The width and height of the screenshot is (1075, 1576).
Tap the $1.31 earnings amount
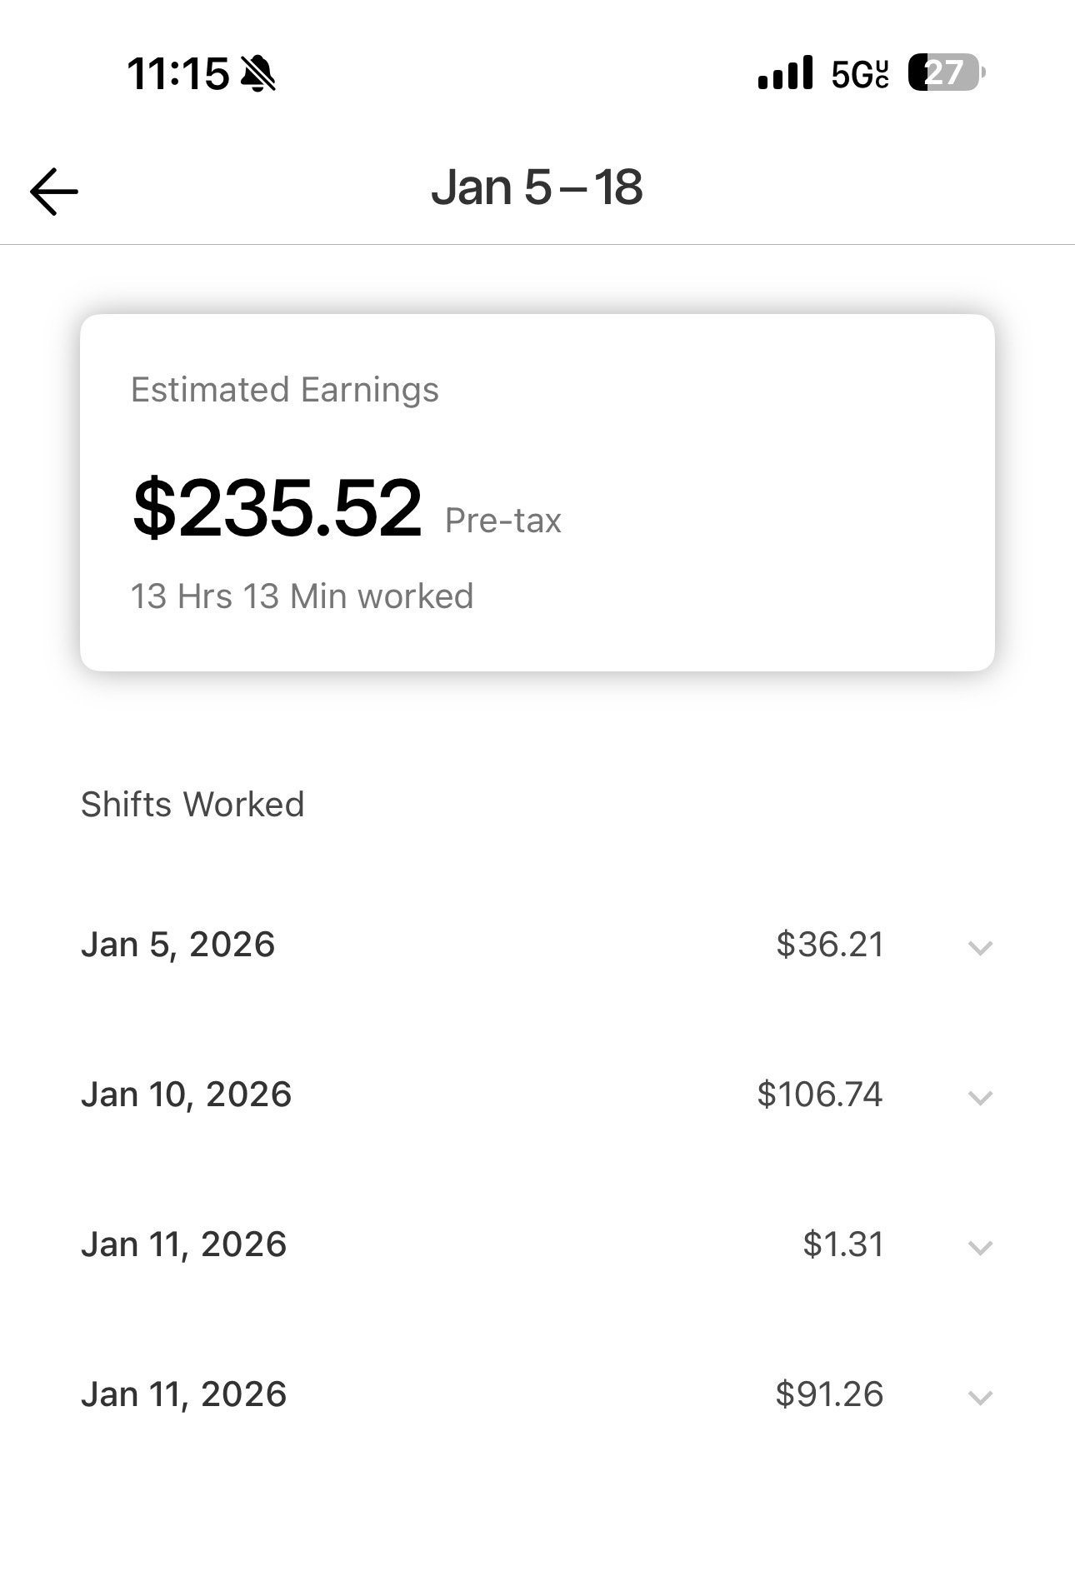[x=842, y=1244]
